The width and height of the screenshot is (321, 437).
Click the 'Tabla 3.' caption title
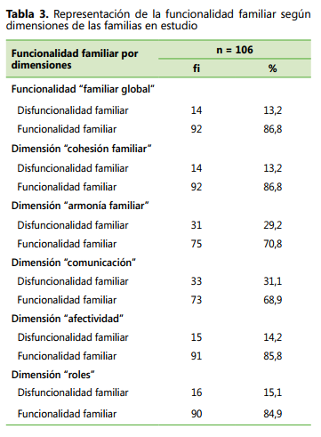click(28, 14)
